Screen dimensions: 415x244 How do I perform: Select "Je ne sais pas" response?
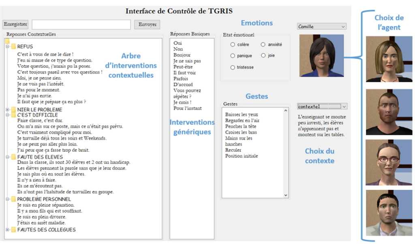click(x=187, y=61)
